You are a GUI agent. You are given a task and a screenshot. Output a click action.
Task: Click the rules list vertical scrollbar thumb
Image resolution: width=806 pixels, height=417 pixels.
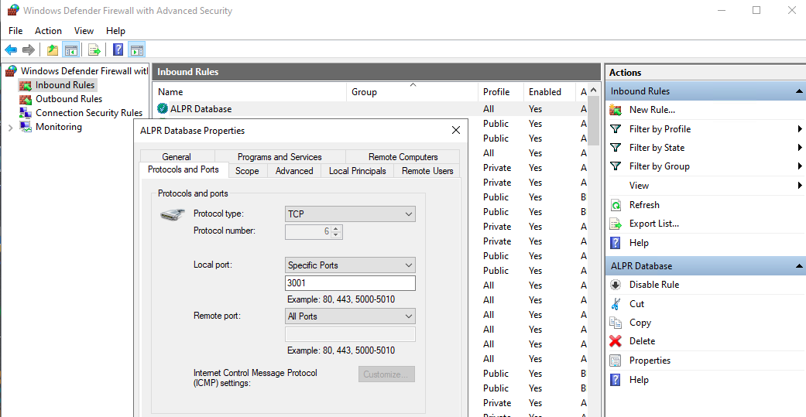594,121
